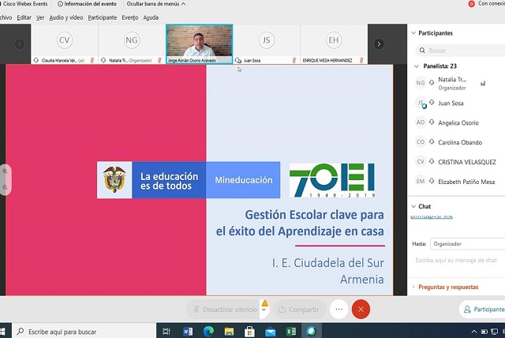Click search magnifier icon in Participantes
505x338 pixels.
click(x=422, y=51)
